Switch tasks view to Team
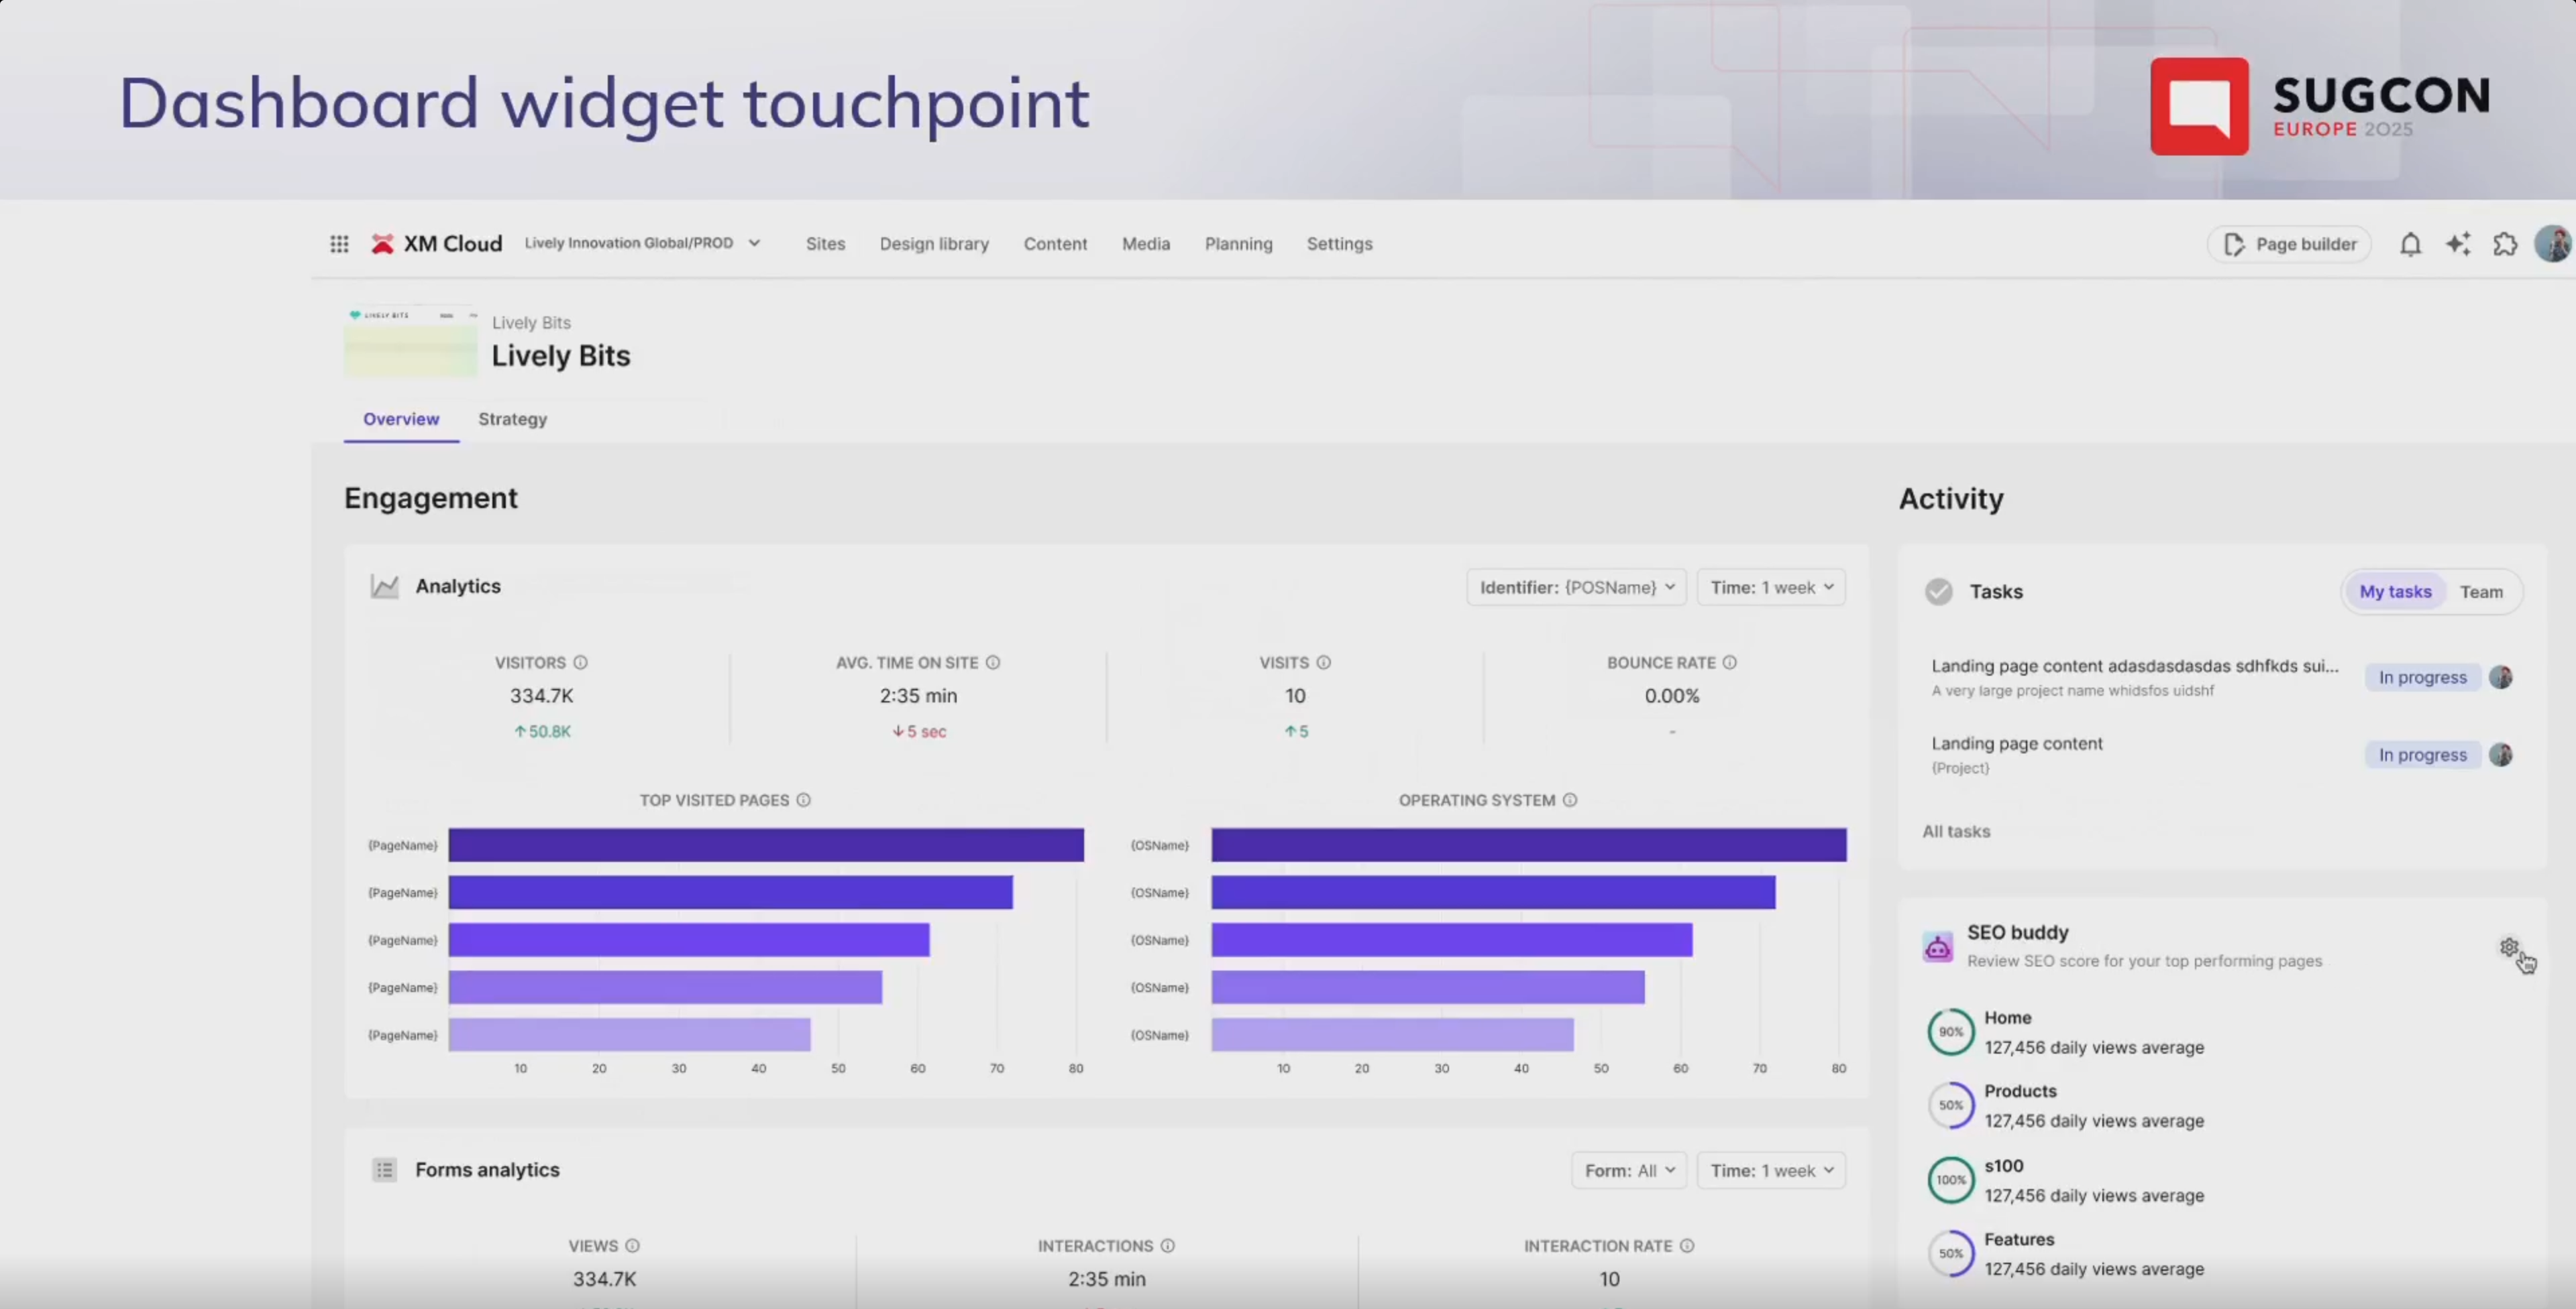 click(x=2481, y=592)
